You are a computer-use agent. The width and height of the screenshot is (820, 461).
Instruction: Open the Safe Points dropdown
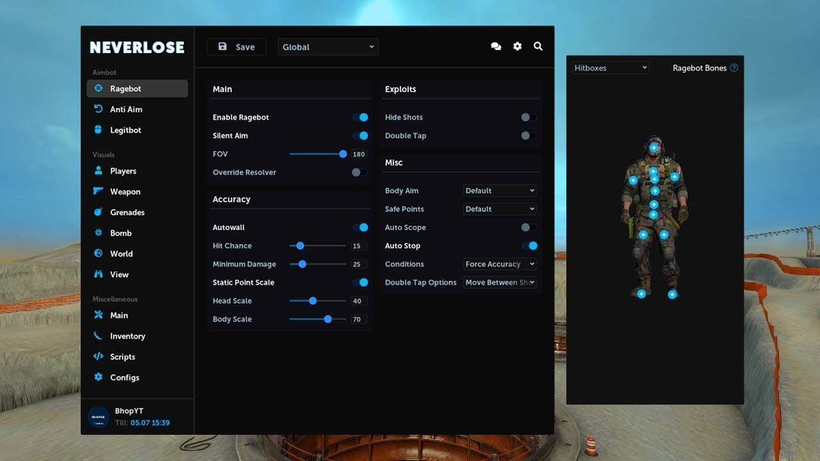(x=500, y=209)
